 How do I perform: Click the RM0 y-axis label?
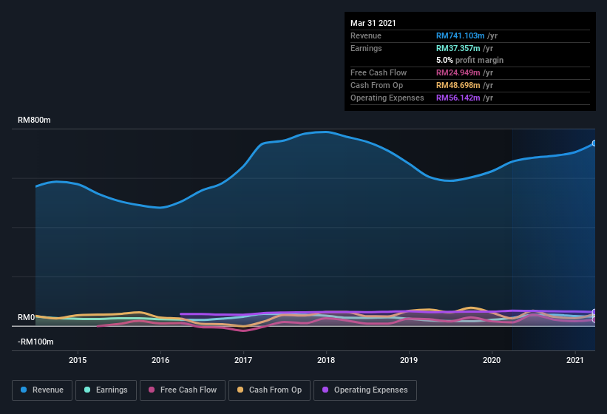(27, 317)
